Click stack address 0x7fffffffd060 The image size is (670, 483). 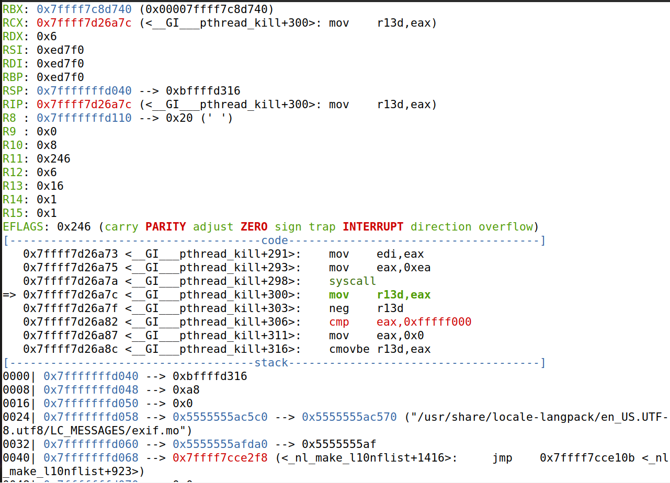91,444
